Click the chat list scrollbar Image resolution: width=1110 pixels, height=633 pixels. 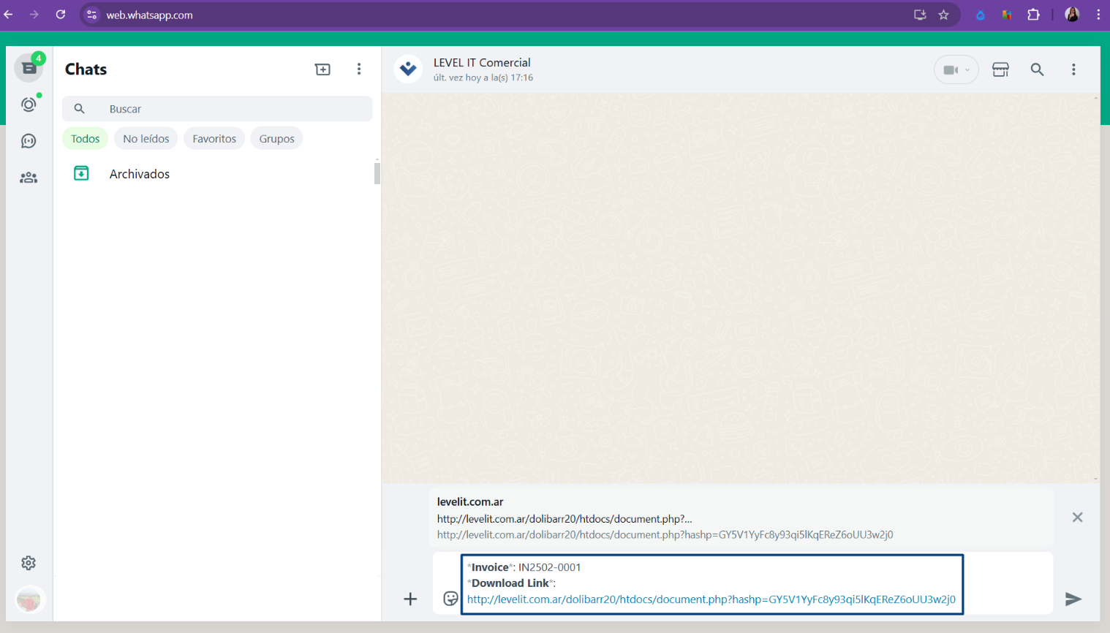click(377, 173)
